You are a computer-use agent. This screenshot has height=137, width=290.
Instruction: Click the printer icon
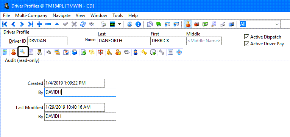(103, 24)
